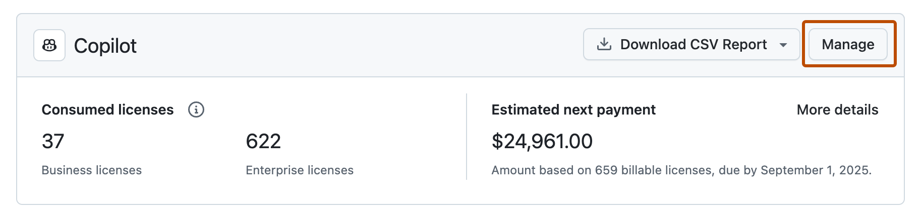This screenshot has height=218, width=922.
Task: Click the download arrow icon
Action: click(x=604, y=44)
